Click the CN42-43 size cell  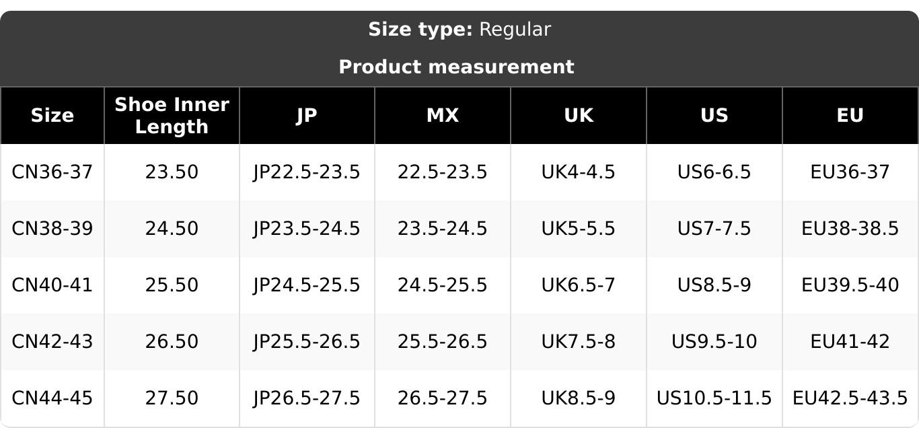click(x=52, y=342)
